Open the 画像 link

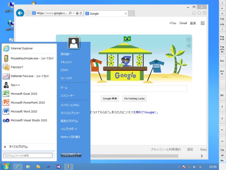[193, 23]
